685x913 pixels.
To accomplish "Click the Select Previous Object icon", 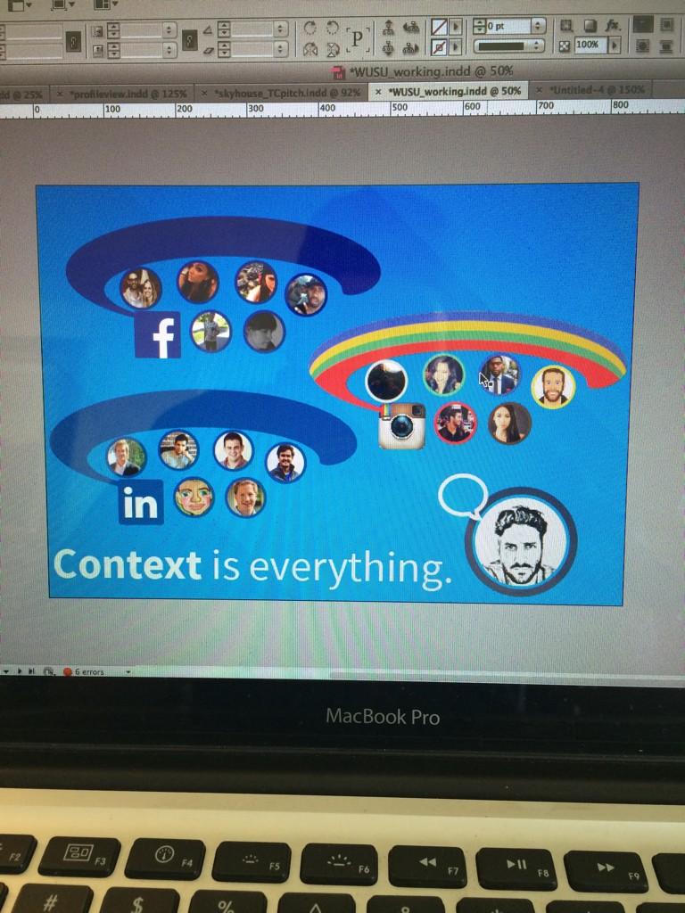I will [x=411, y=27].
